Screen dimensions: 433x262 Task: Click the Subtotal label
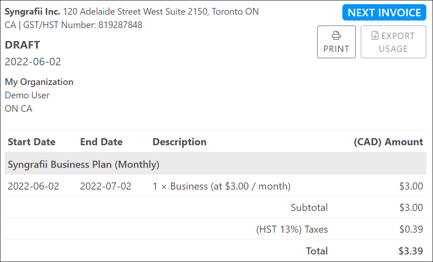309,208
